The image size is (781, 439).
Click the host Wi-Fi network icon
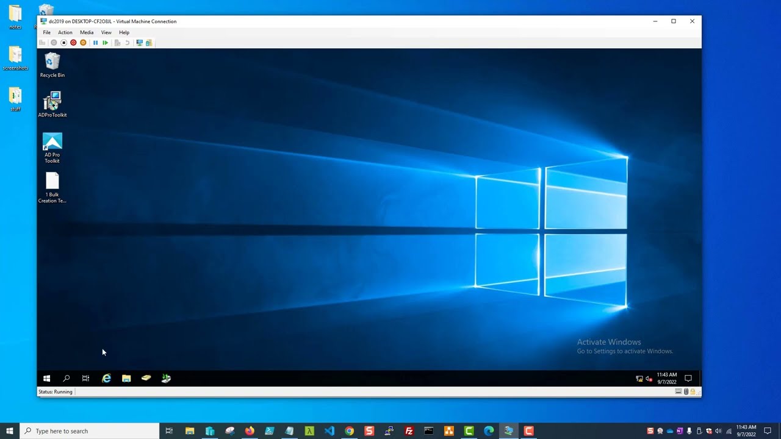click(729, 431)
